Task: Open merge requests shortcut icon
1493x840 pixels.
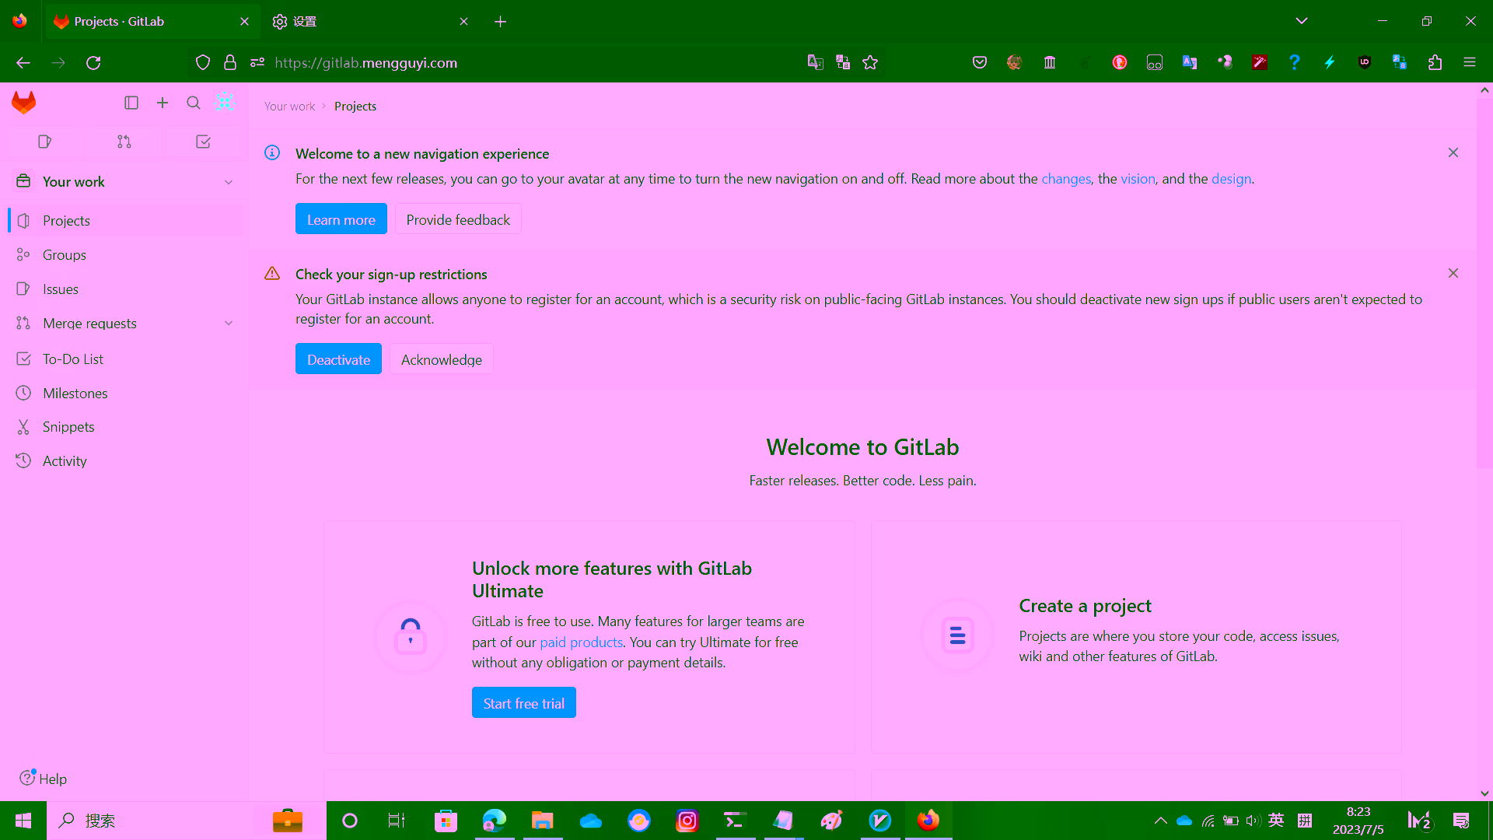Action: click(124, 142)
